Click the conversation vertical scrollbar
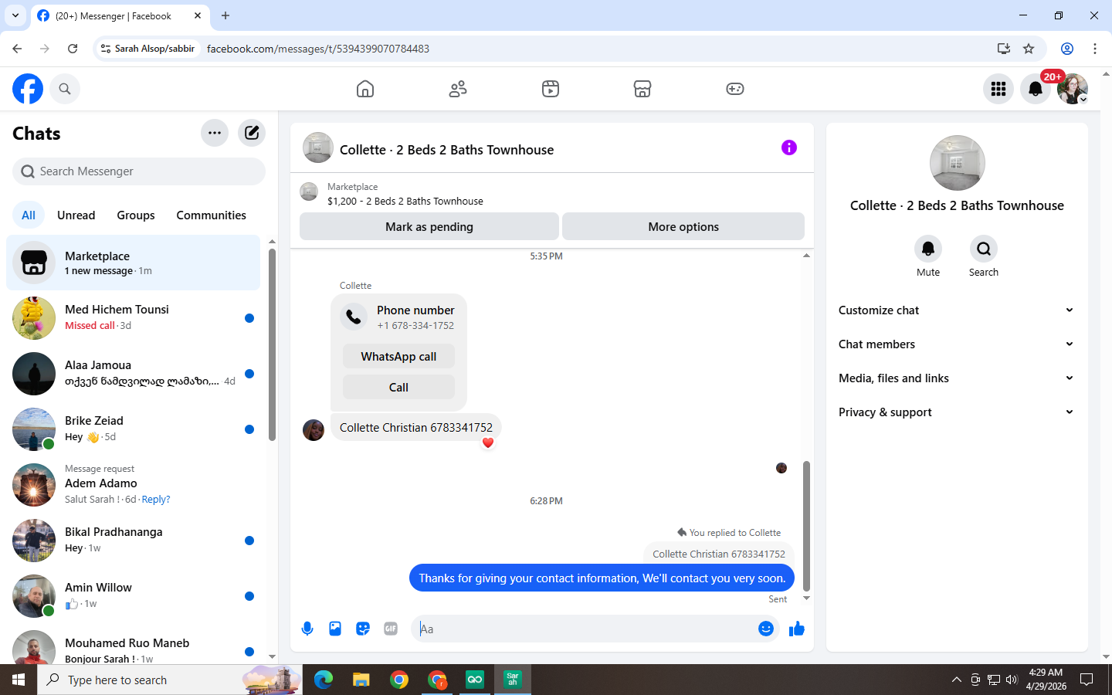Screen dimensions: 1112x695 click(806, 526)
